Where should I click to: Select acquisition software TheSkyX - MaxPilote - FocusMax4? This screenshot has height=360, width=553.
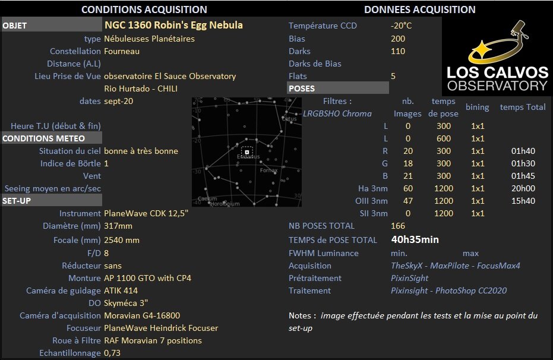point(456,266)
